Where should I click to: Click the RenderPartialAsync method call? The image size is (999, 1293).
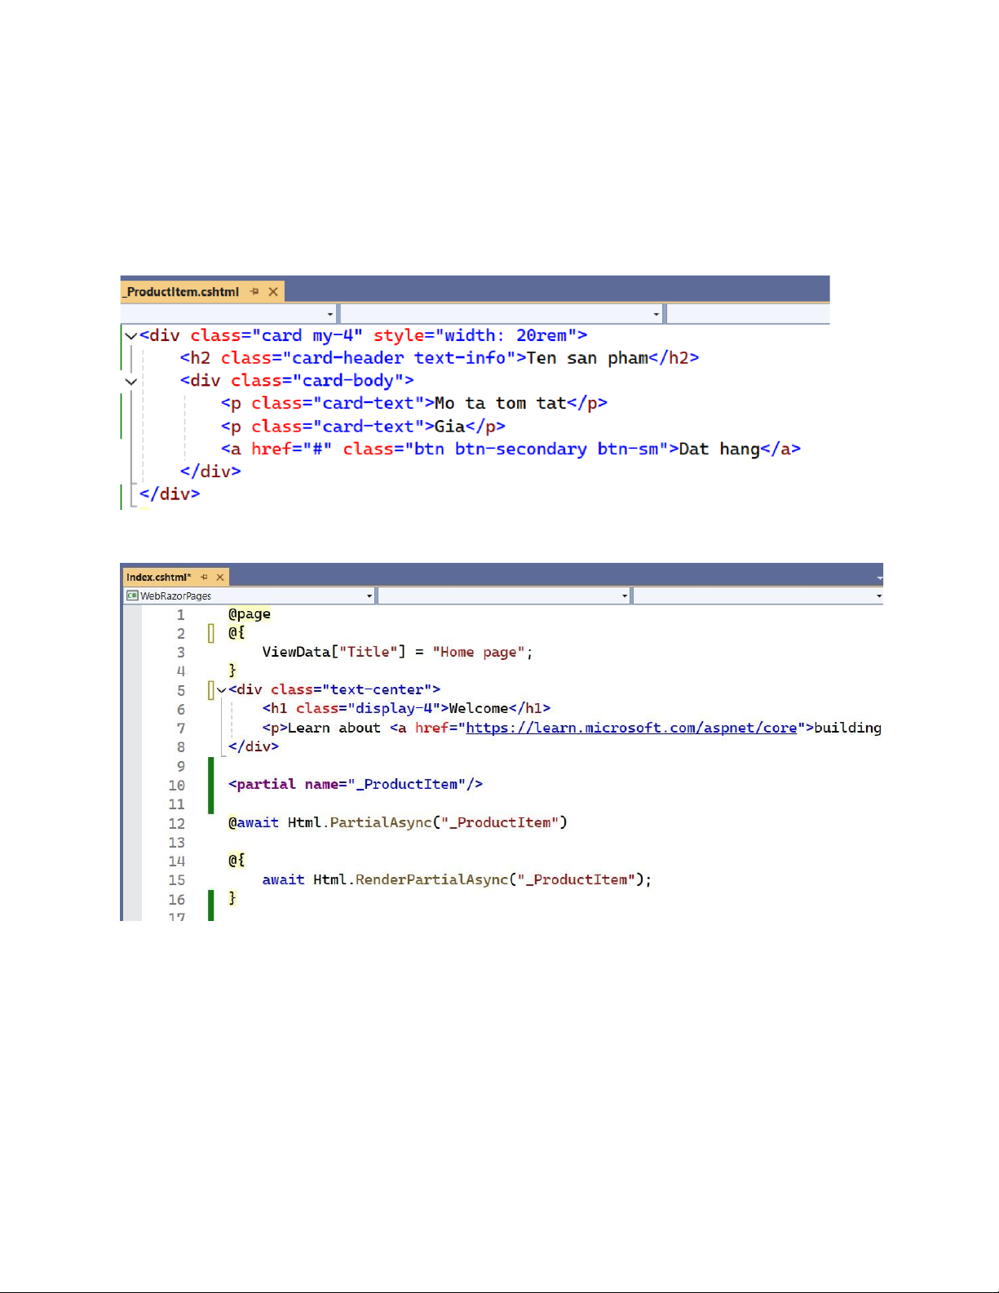coord(431,880)
